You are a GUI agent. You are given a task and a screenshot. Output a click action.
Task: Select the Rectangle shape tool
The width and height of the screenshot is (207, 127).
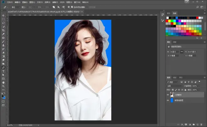[x=3, y=79]
